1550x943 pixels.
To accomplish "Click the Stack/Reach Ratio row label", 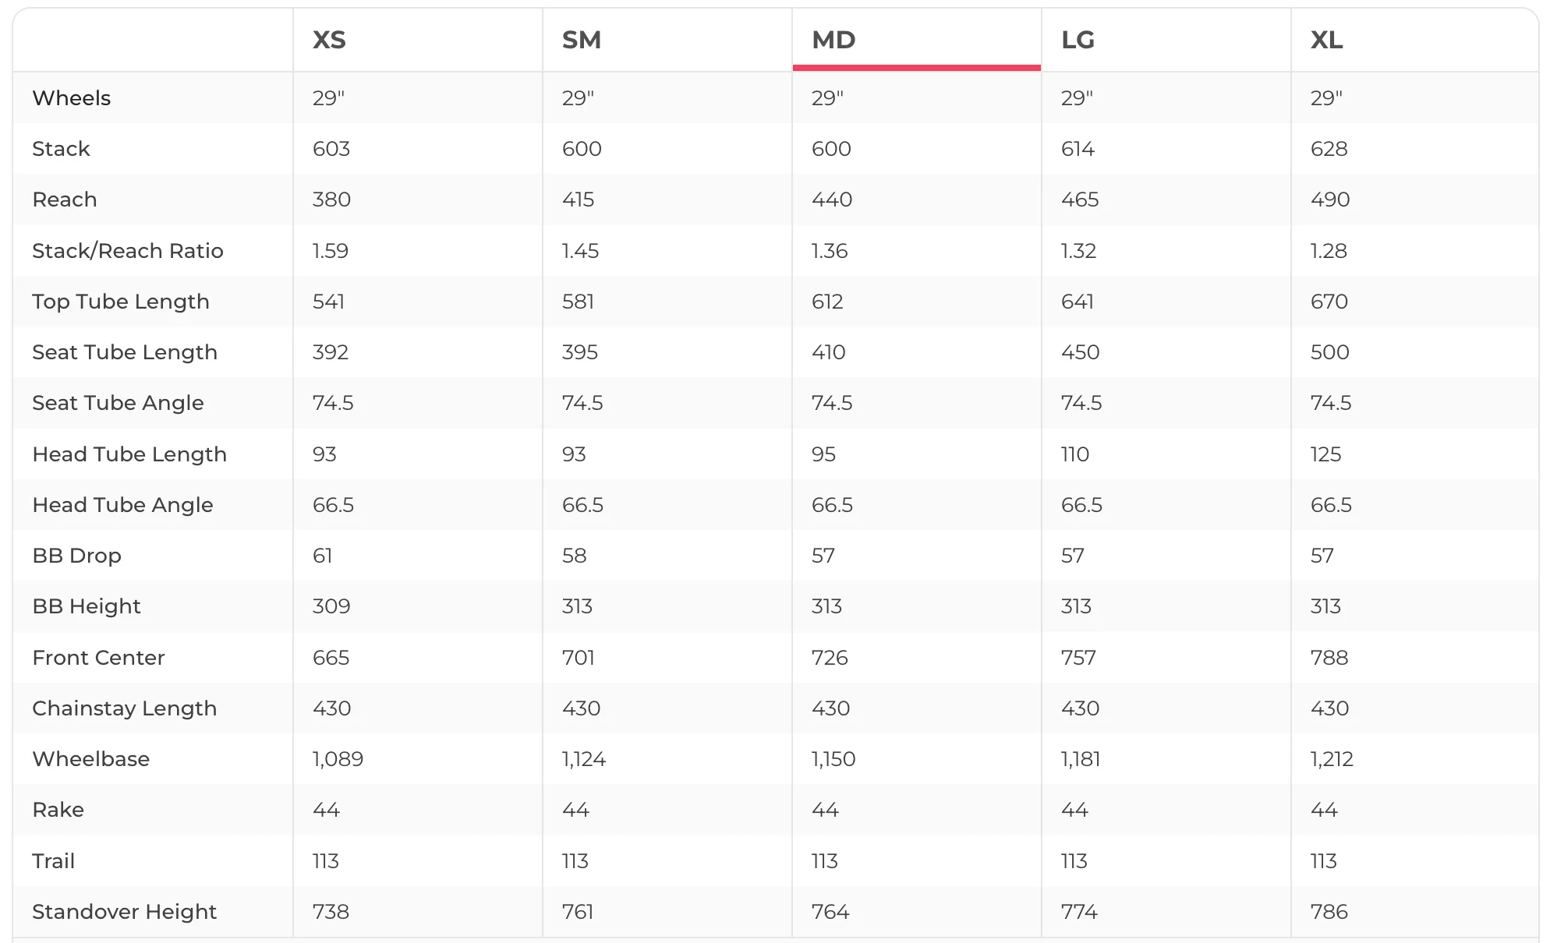I will click(x=128, y=251).
